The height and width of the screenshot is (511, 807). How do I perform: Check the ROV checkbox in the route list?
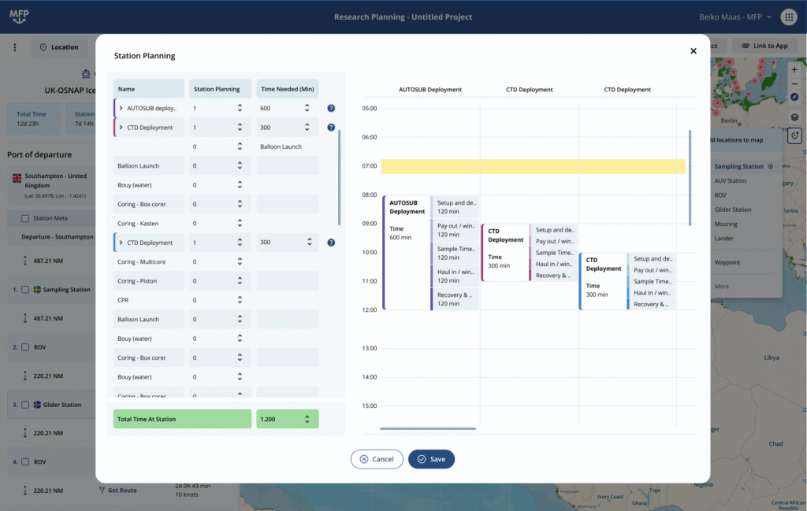tap(24, 347)
